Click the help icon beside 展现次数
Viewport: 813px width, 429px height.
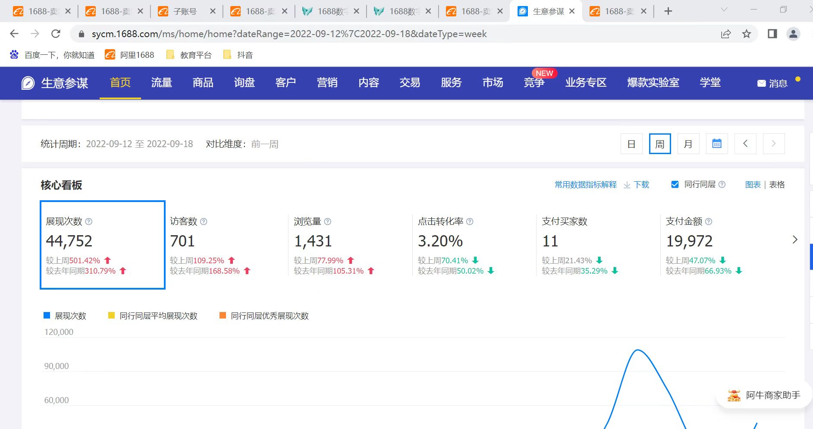89,221
